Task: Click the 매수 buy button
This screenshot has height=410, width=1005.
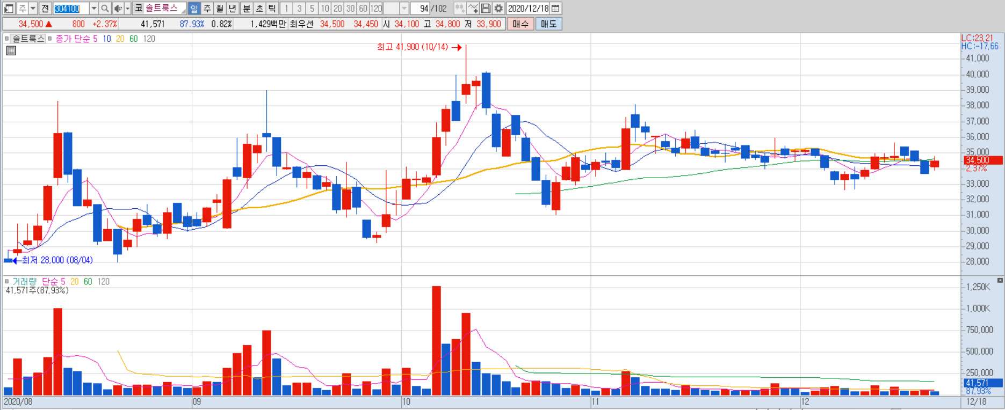Action: pos(520,24)
